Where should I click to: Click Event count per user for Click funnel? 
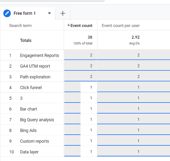click(134, 87)
